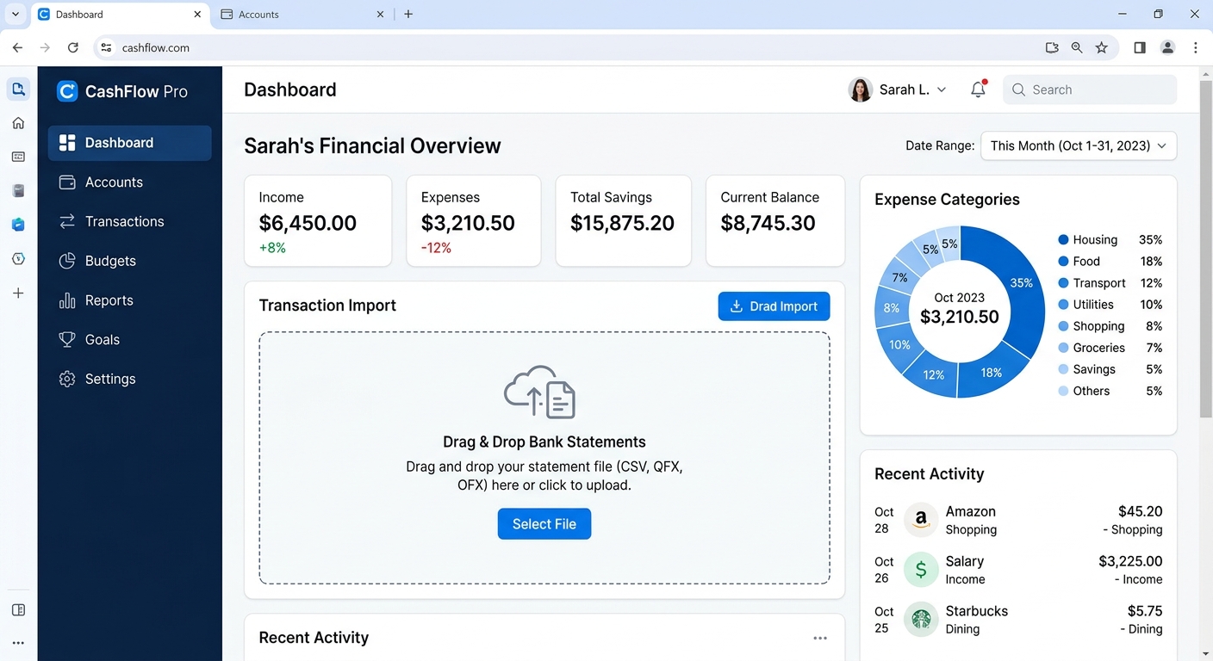Image resolution: width=1213 pixels, height=661 pixels.
Task: Open Reports bar chart item
Action: [x=109, y=300]
